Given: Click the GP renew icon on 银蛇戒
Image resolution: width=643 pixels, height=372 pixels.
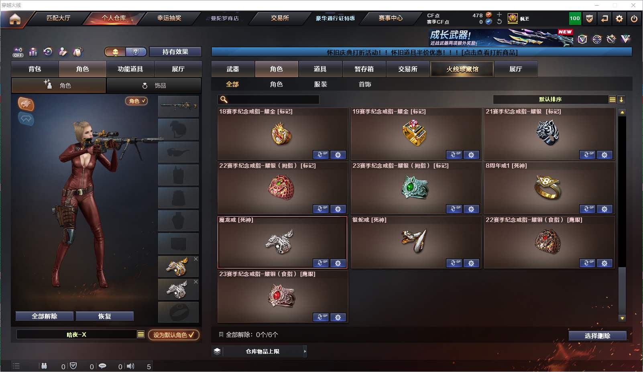Looking at the screenshot, I should [454, 263].
